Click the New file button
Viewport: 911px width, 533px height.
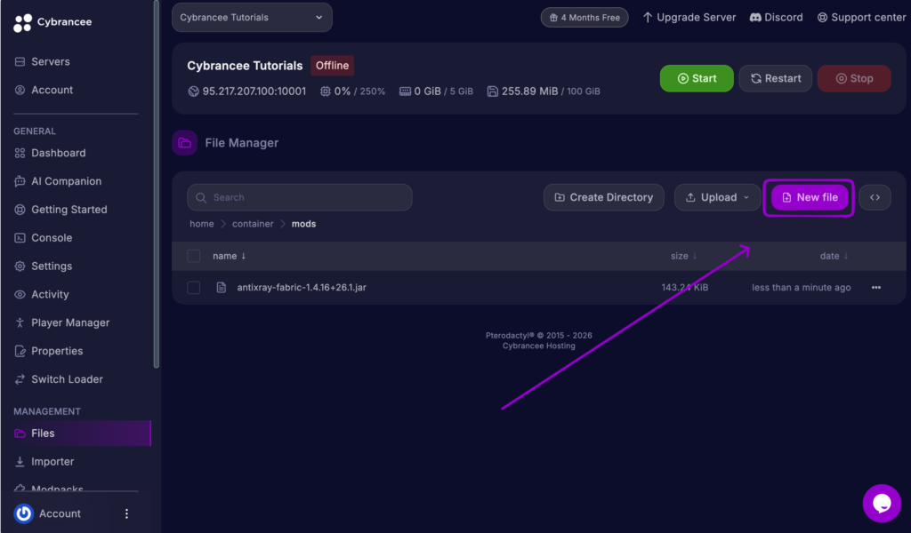point(810,197)
